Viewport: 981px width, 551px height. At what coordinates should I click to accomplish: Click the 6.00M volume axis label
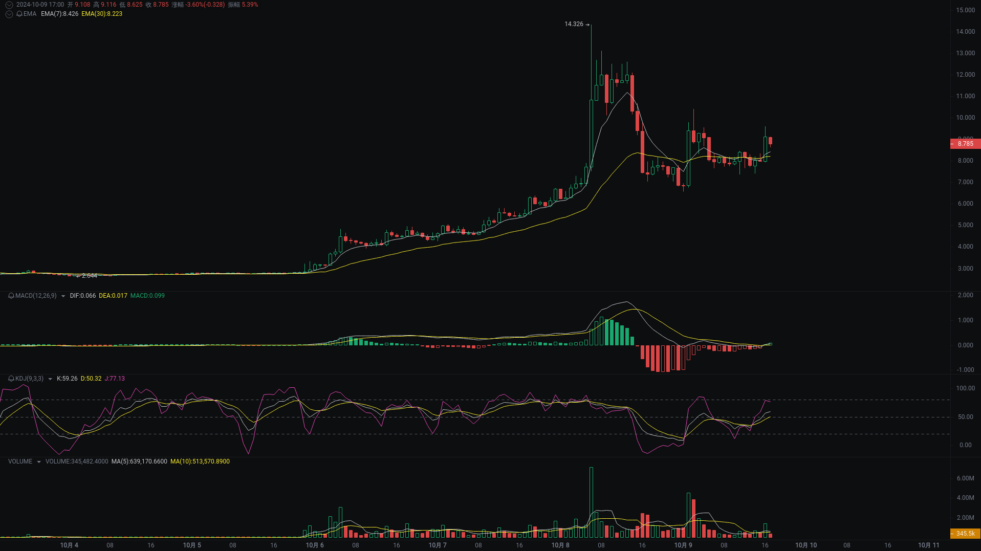pos(966,478)
